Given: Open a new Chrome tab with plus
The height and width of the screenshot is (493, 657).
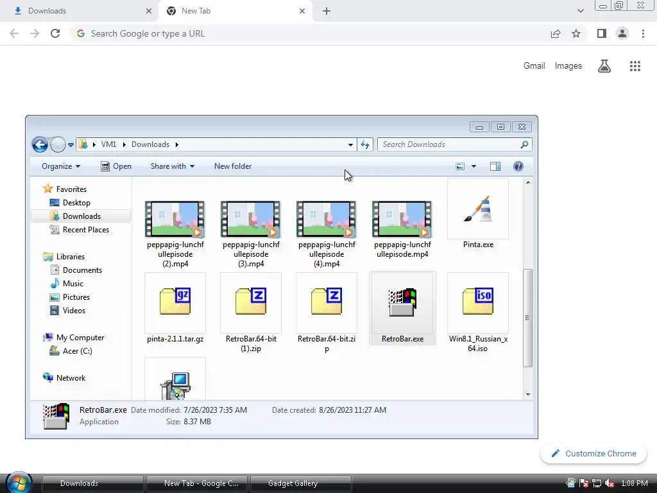Looking at the screenshot, I should (x=327, y=11).
